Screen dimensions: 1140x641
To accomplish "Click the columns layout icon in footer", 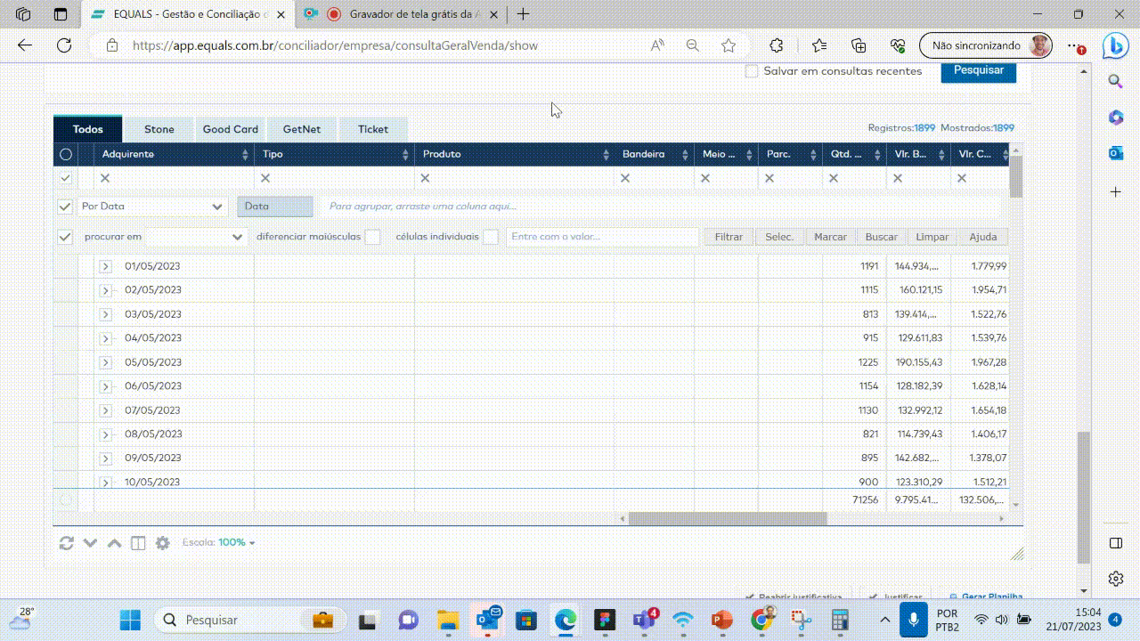I will 138,543.
